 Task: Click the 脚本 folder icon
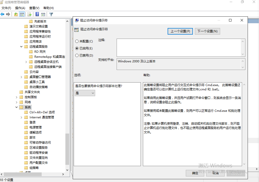[26, 137]
